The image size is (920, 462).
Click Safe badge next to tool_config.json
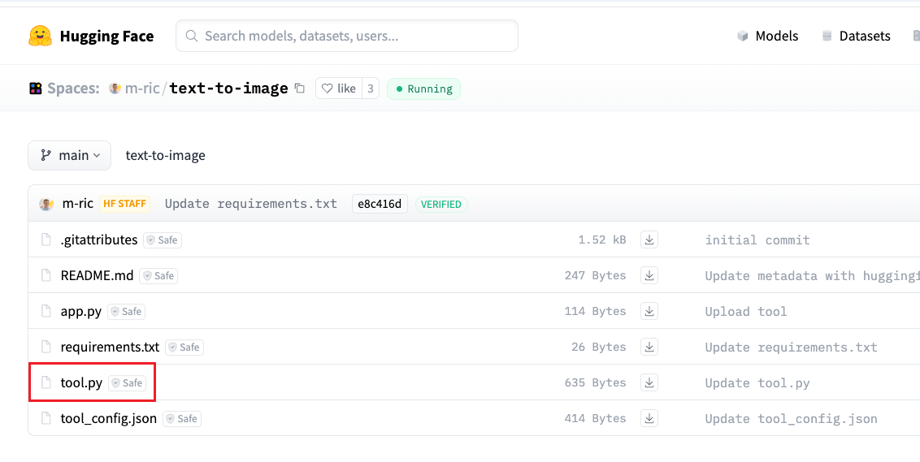183,419
